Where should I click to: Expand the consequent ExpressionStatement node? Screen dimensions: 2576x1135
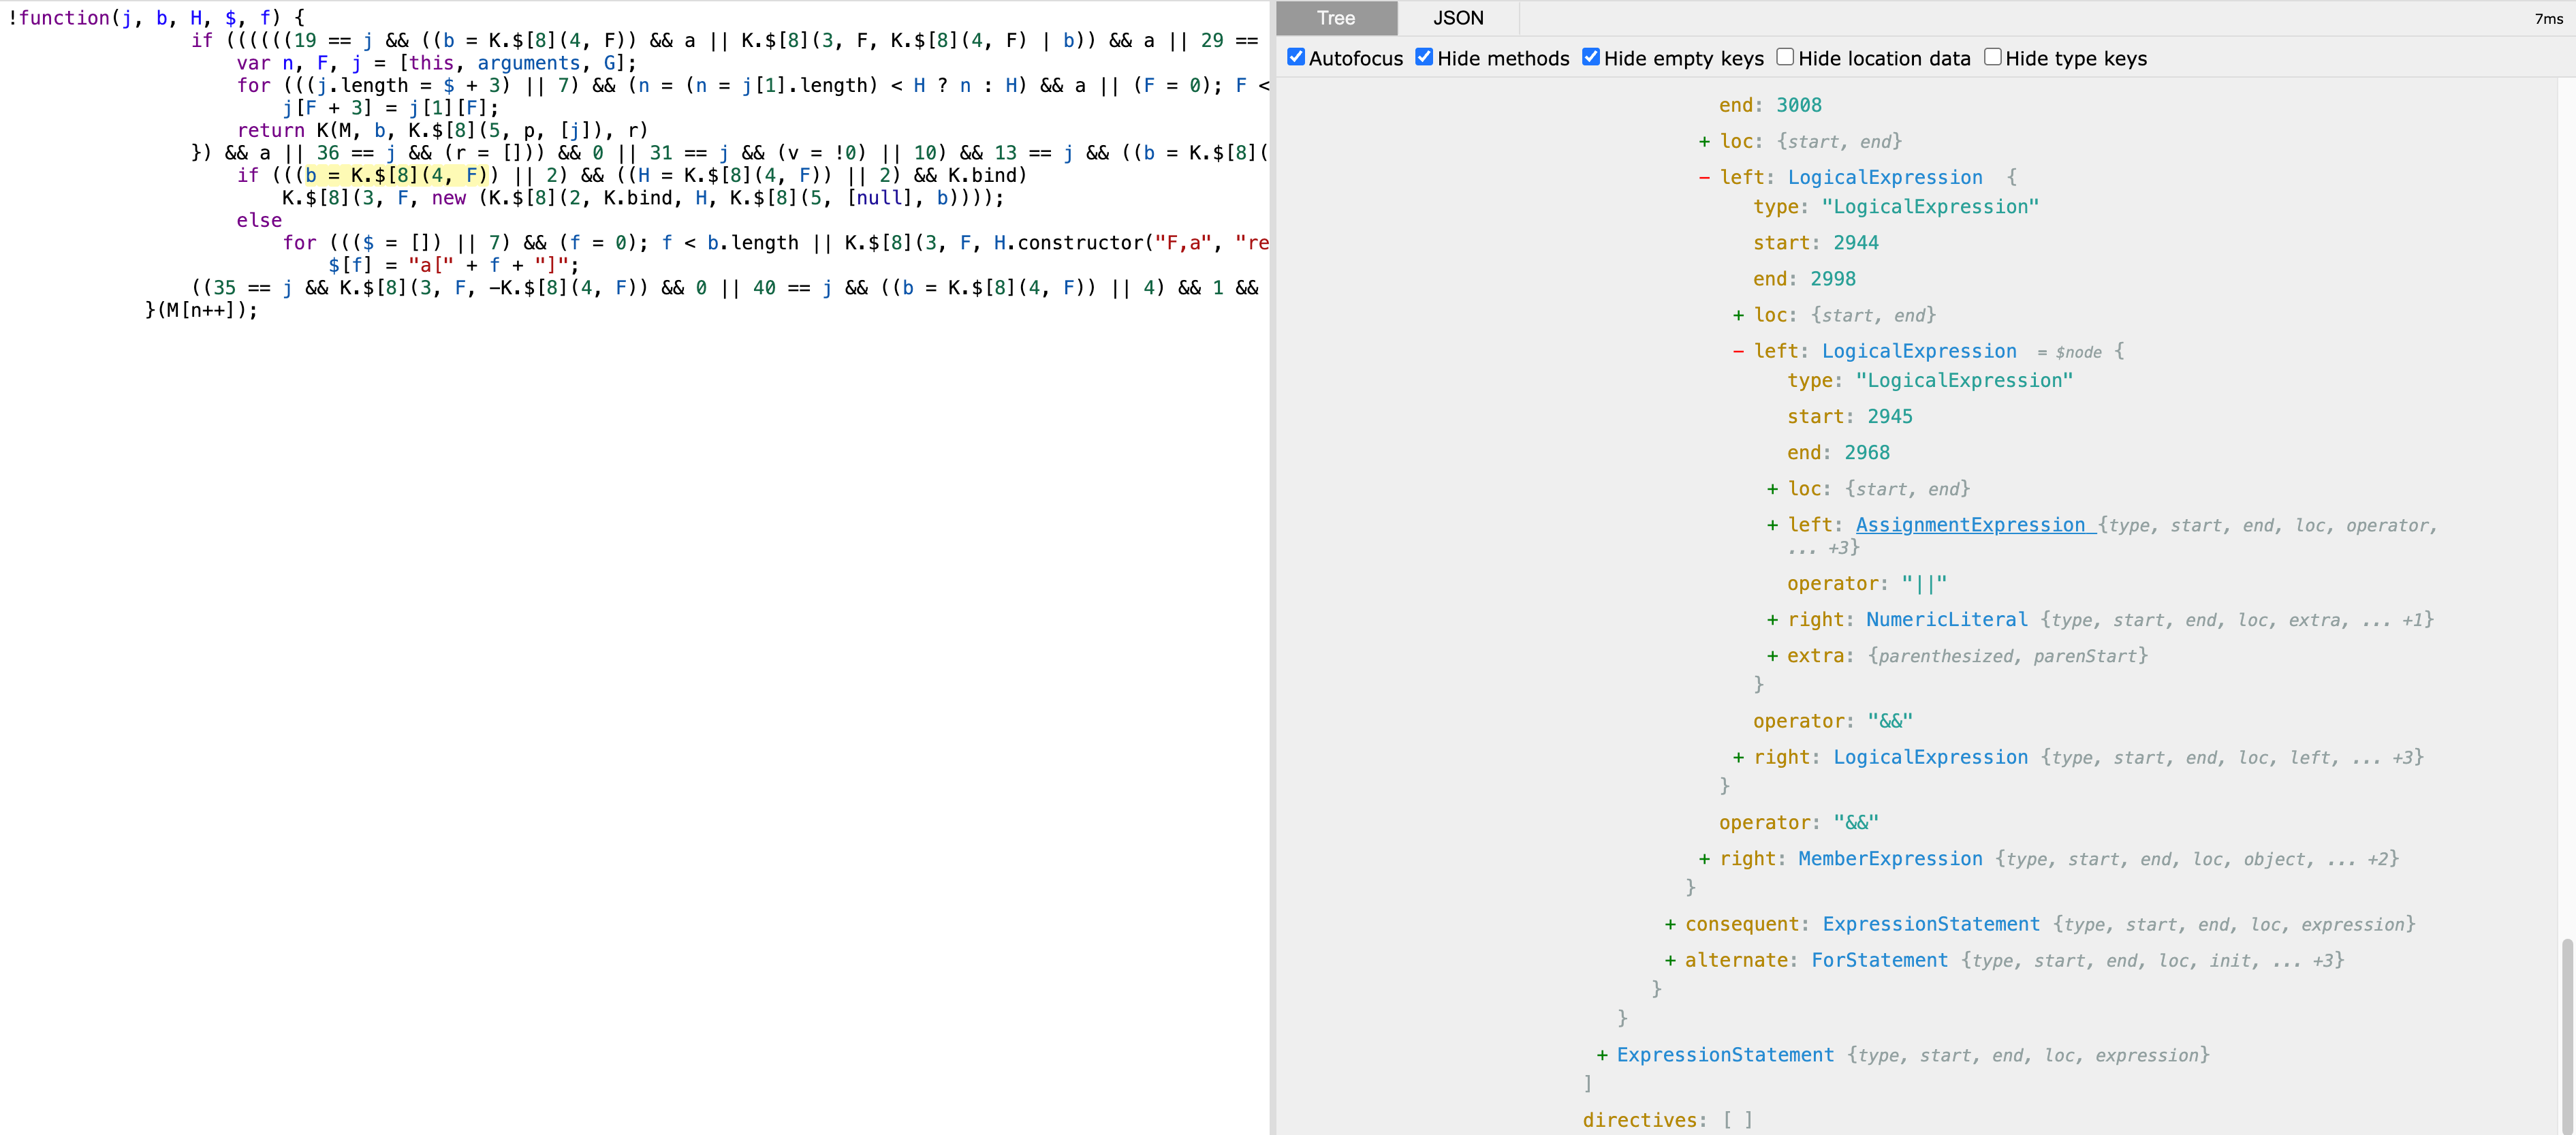[1670, 925]
